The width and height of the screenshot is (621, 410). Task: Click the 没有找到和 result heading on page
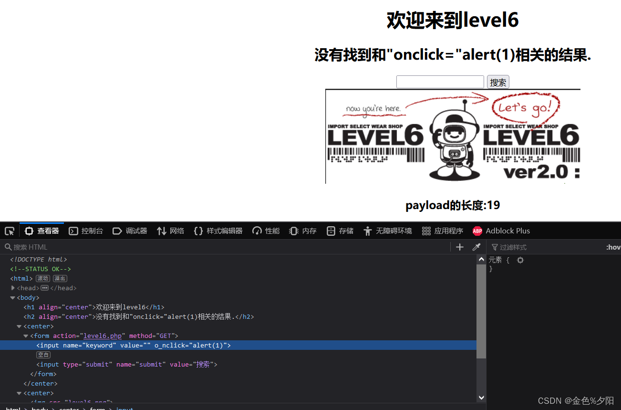(453, 55)
